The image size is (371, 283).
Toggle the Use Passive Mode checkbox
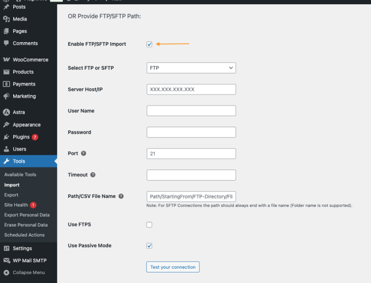(x=149, y=246)
